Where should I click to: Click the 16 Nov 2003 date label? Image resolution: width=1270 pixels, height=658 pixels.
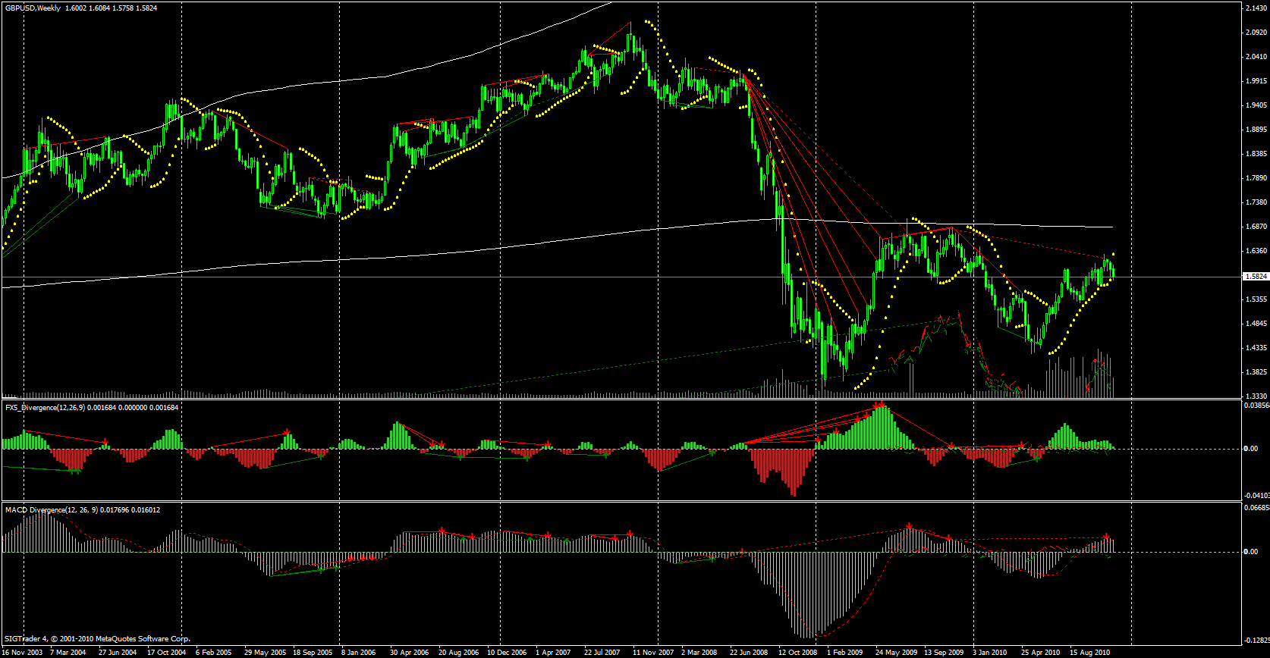point(22,652)
